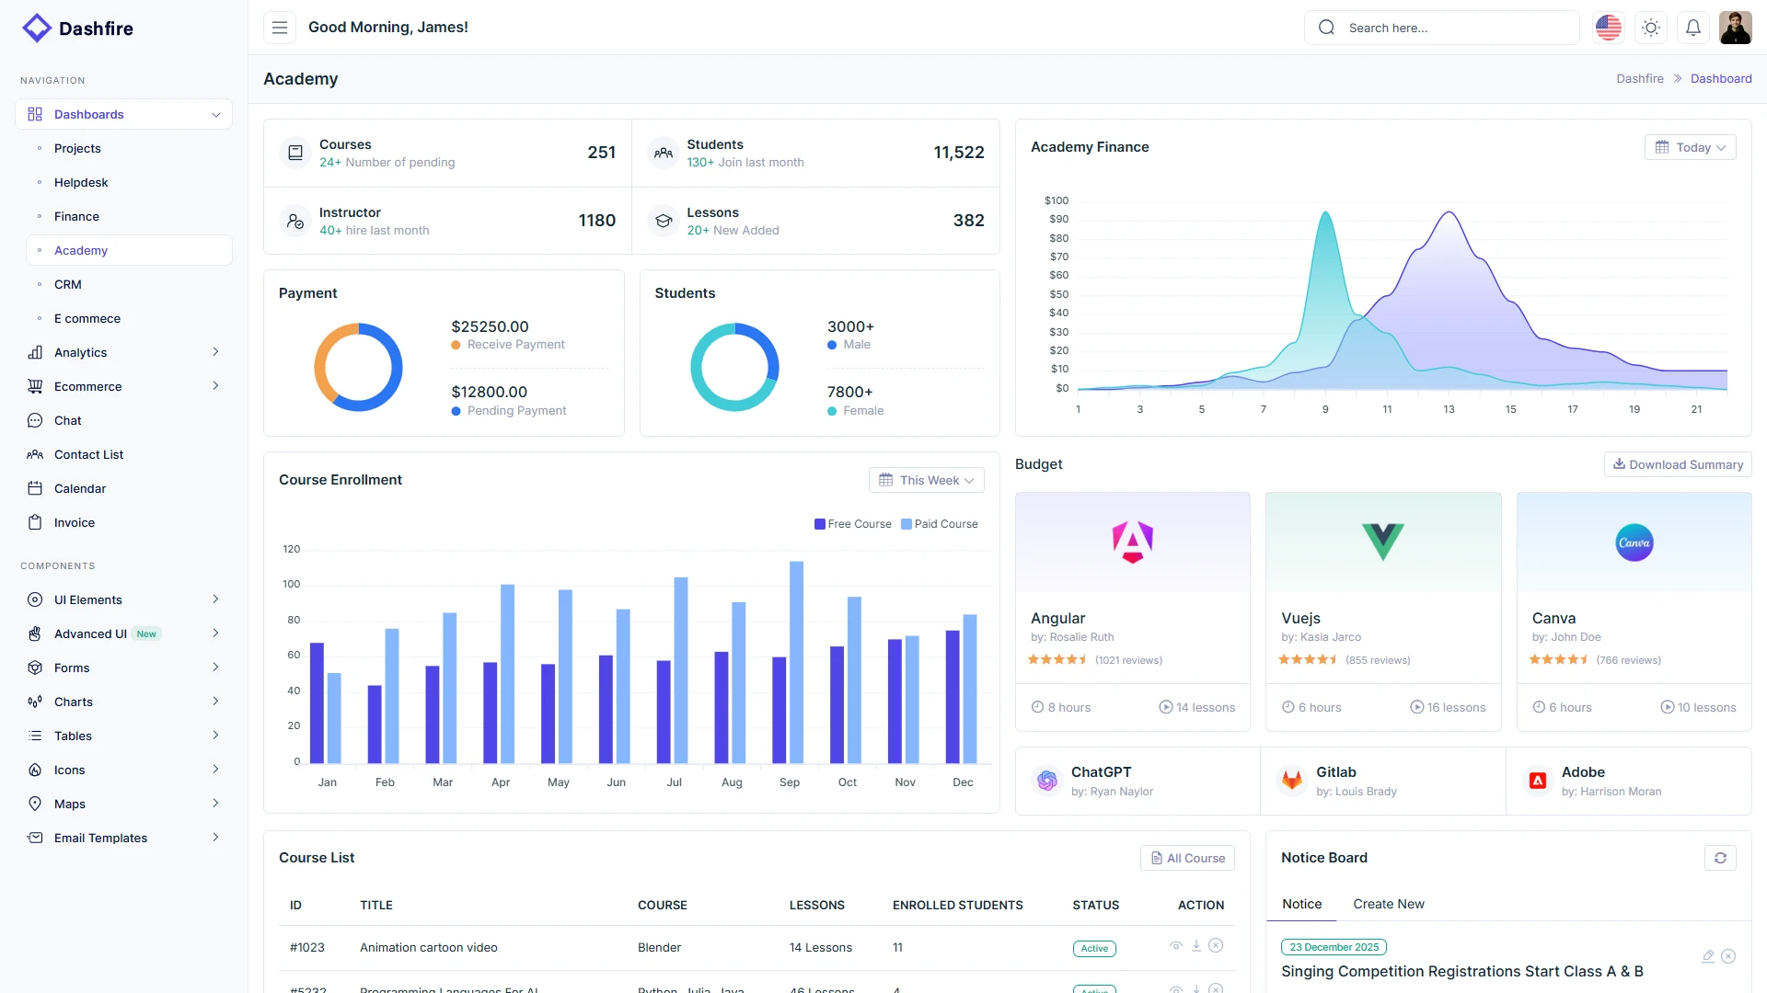Collapse the Dashboards menu

click(123, 114)
